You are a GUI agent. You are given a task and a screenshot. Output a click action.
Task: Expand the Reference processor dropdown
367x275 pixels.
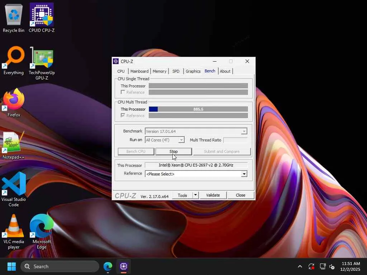pos(244,174)
